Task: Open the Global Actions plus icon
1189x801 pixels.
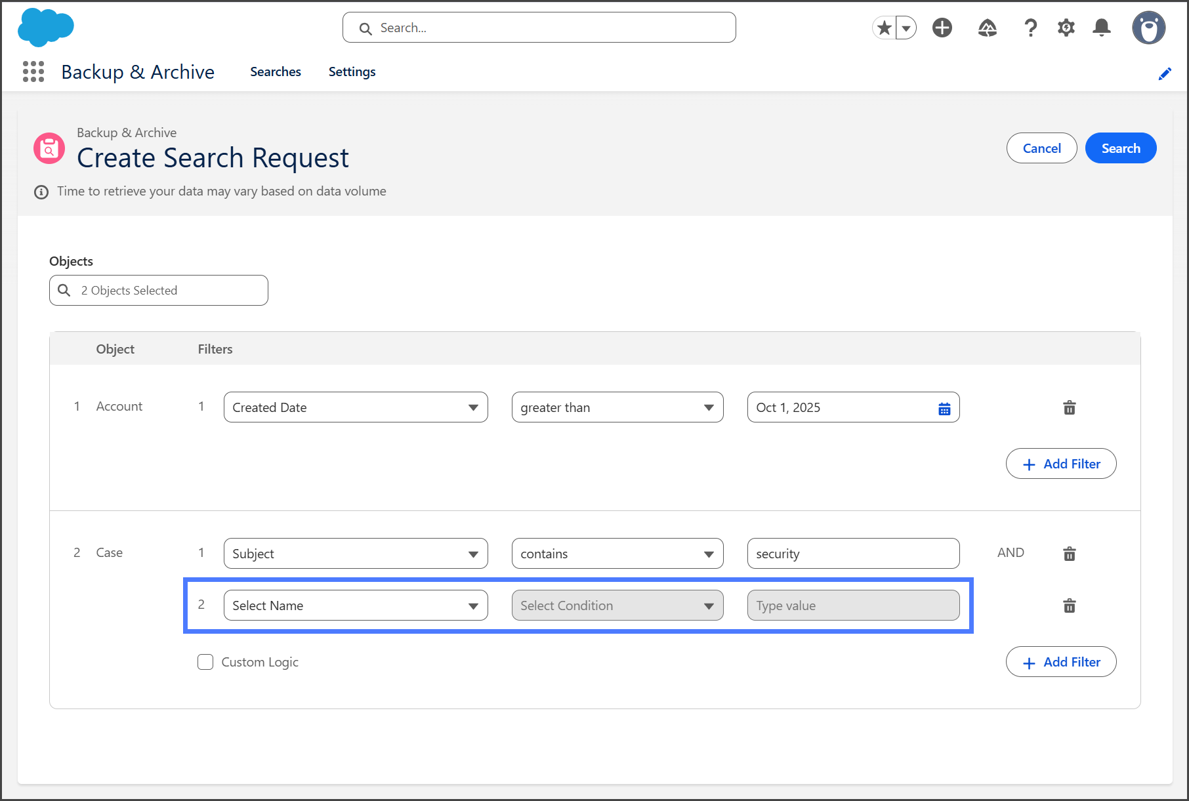Action: coord(942,28)
